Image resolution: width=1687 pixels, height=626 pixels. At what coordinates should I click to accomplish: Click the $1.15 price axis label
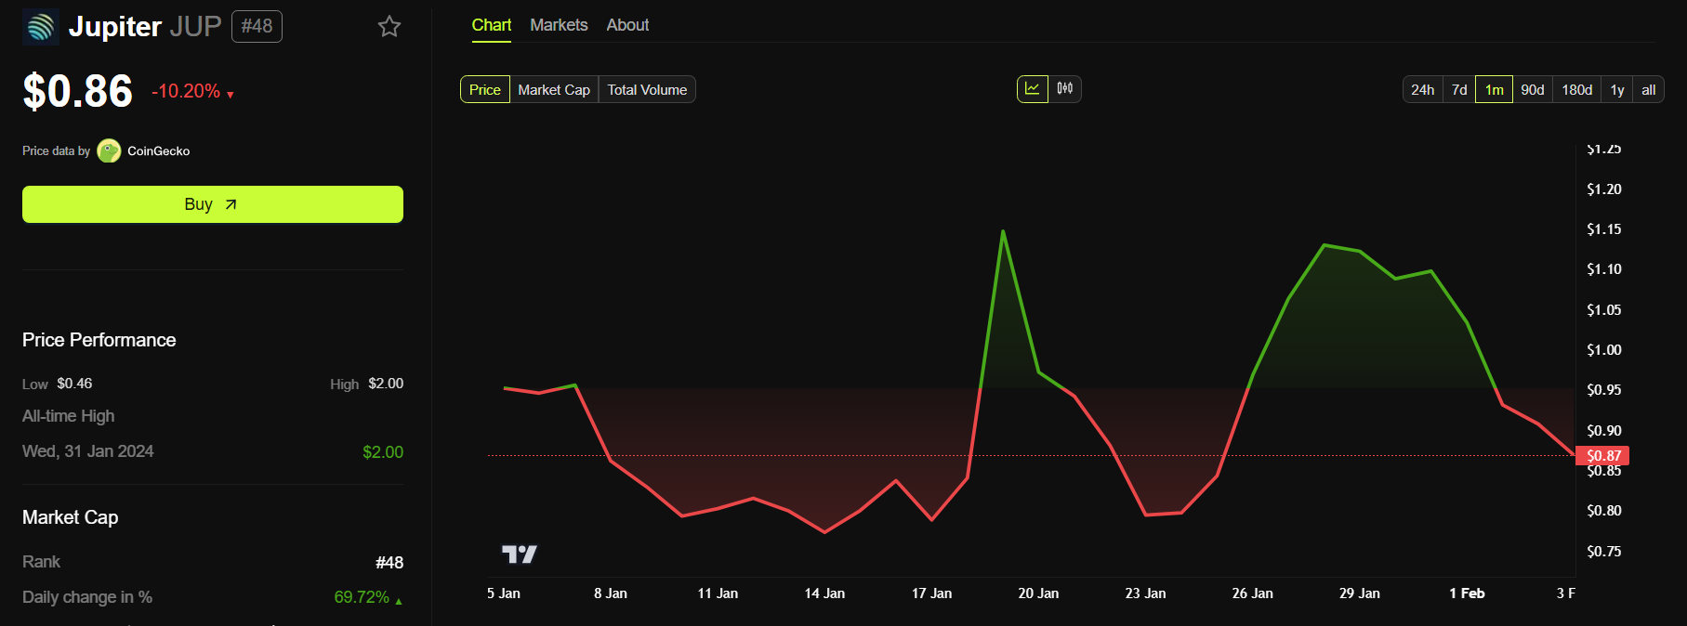(x=1604, y=228)
